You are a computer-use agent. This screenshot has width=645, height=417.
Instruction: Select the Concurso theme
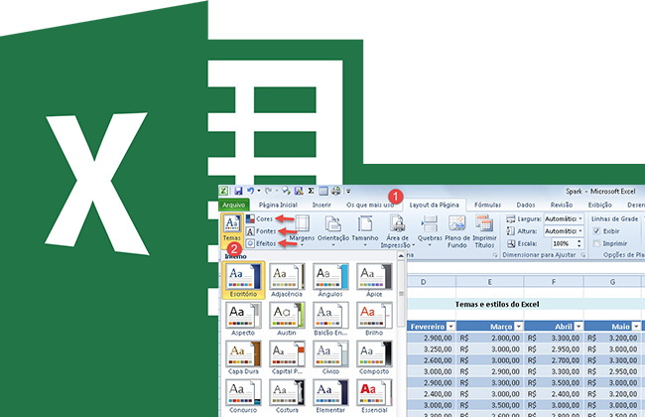(x=243, y=396)
